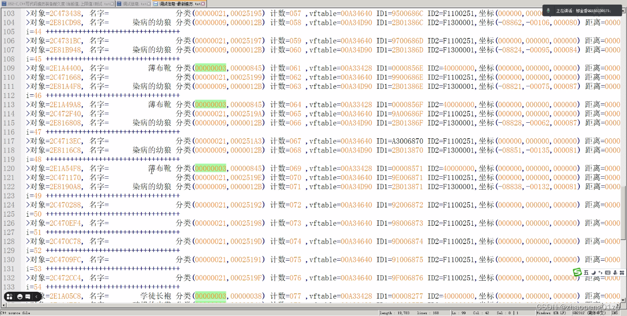Click 'i=44' separator line
This screenshot has height=316, width=627.
point(103,32)
